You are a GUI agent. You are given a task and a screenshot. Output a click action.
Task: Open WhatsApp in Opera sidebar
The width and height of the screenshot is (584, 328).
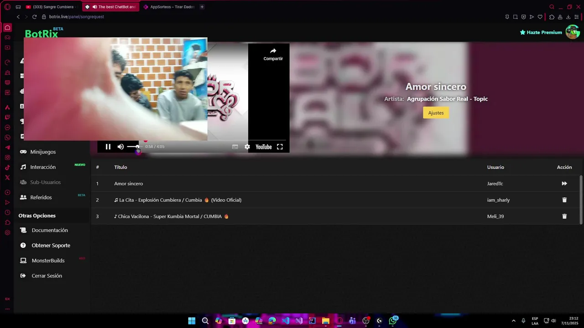7,138
